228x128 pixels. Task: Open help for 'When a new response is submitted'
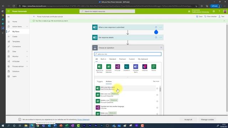coord(156,27)
